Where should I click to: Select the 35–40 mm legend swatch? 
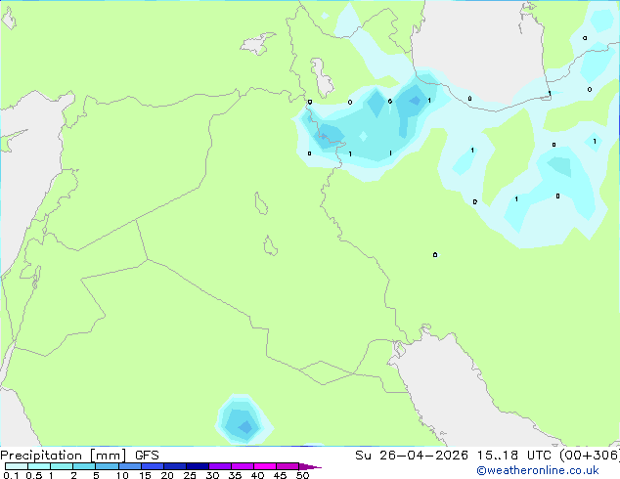pos(242,466)
